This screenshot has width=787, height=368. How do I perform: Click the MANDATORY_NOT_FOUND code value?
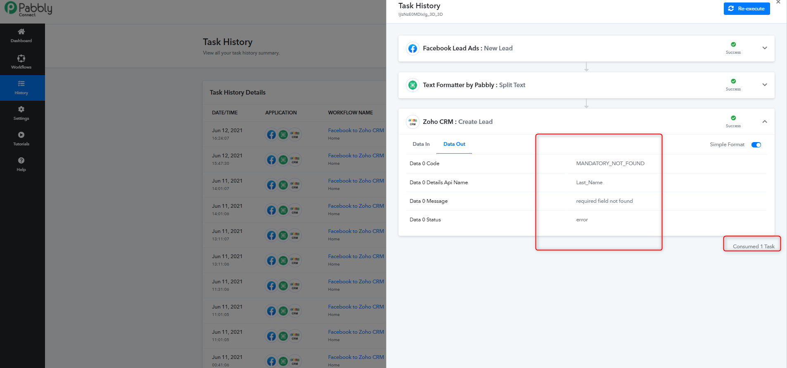coord(610,164)
